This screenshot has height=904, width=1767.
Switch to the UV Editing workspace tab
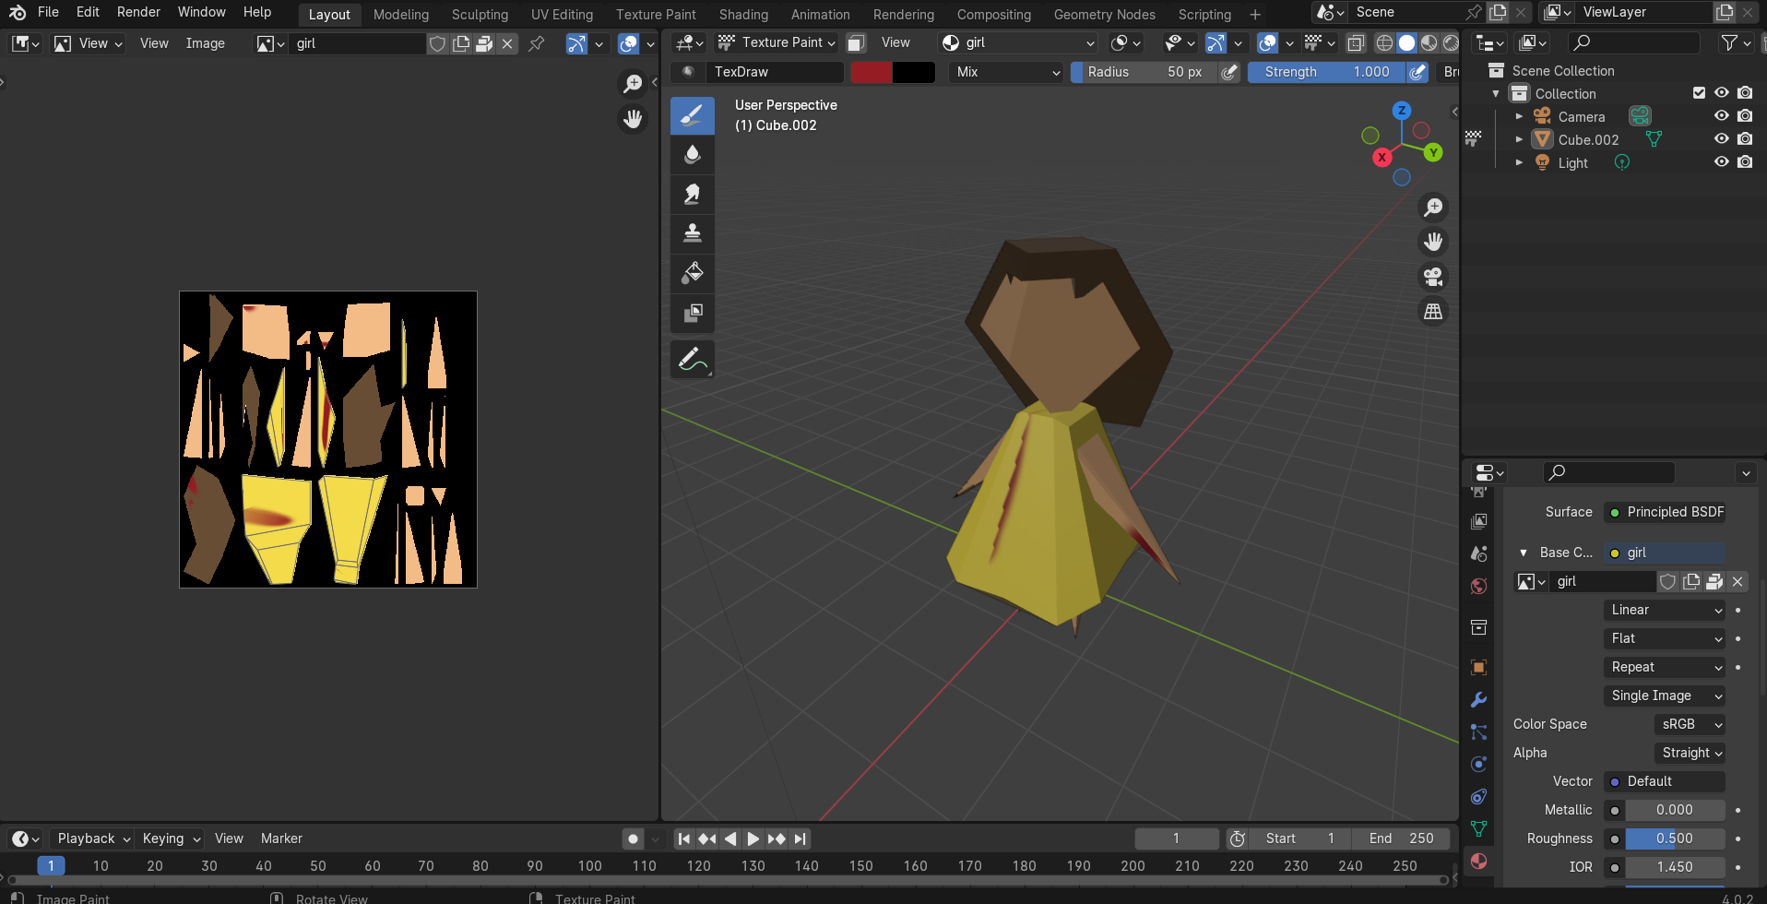562,14
